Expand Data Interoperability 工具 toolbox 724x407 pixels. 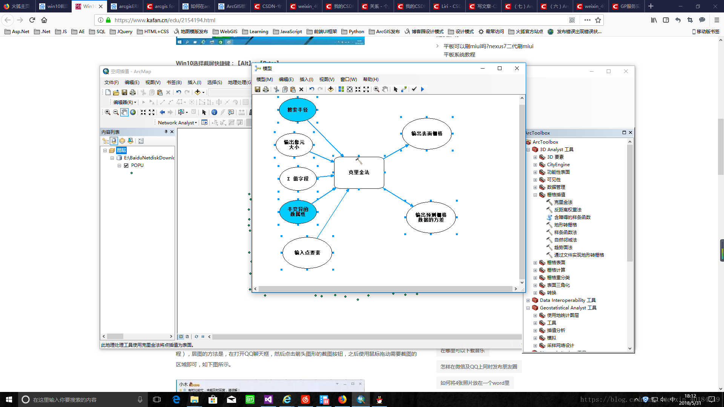528,300
